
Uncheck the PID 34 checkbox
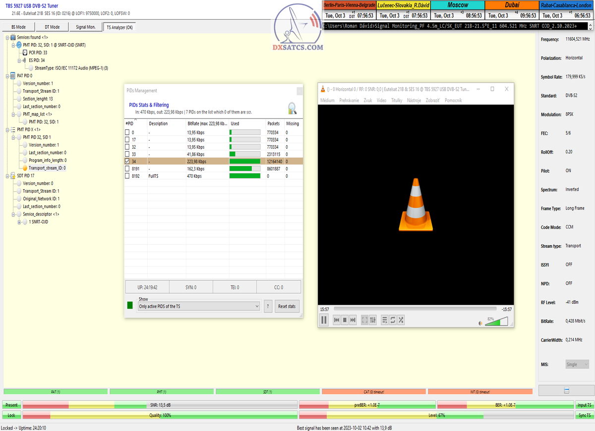(x=127, y=162)
